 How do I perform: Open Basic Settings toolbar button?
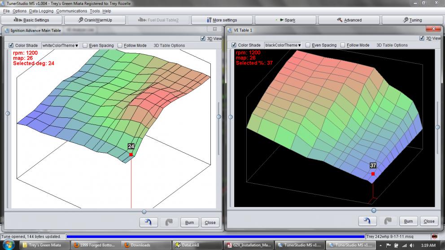(31, 20)
